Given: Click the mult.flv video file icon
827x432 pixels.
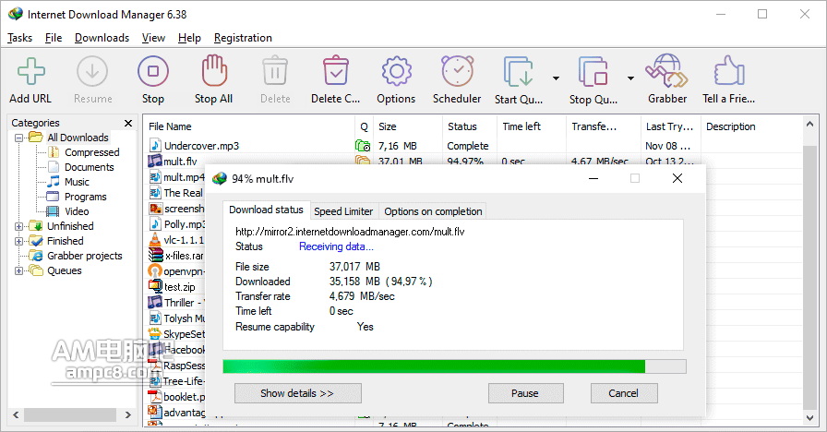Looking at the screenshot, I should pos(154,161).
